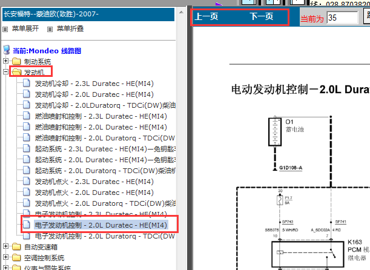Click the diagram title 电动发动机控制—2.0L

(x=300, y=90)
